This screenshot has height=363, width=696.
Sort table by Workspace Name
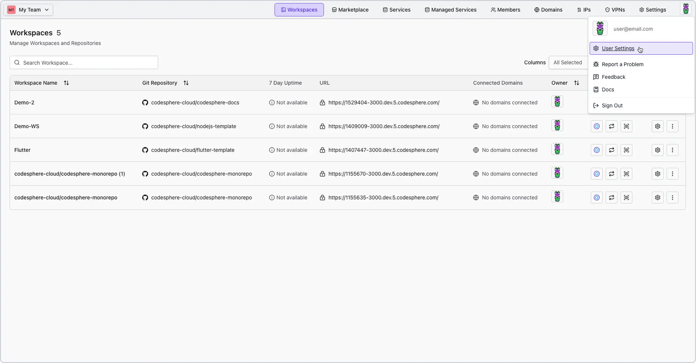(66, 83)
